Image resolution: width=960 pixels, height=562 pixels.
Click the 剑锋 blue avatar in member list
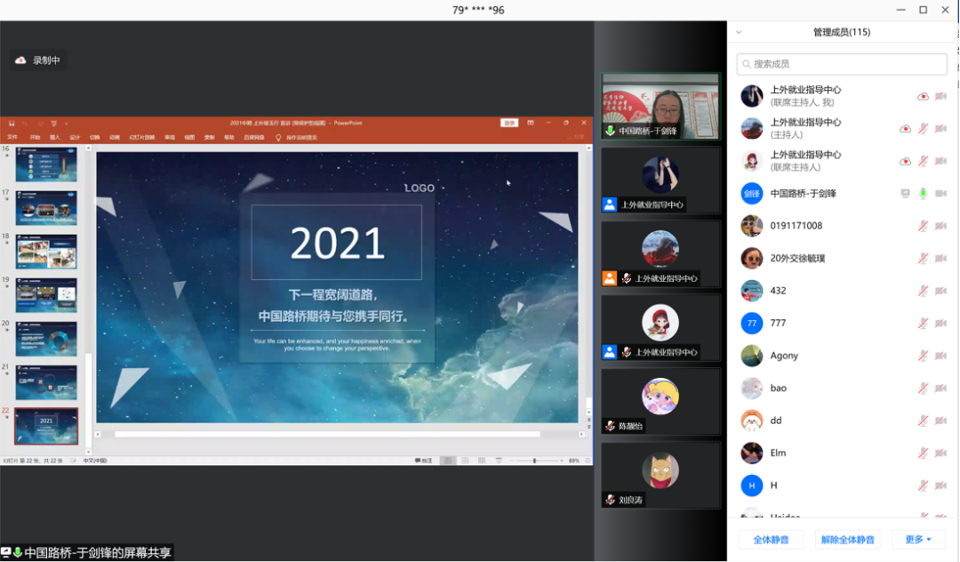(752, 194)
